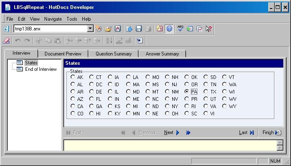Click the warnings exclamation icon
The image size is (291, 166).
160,29
